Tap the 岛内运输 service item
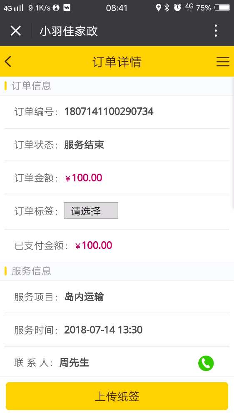 84,297
